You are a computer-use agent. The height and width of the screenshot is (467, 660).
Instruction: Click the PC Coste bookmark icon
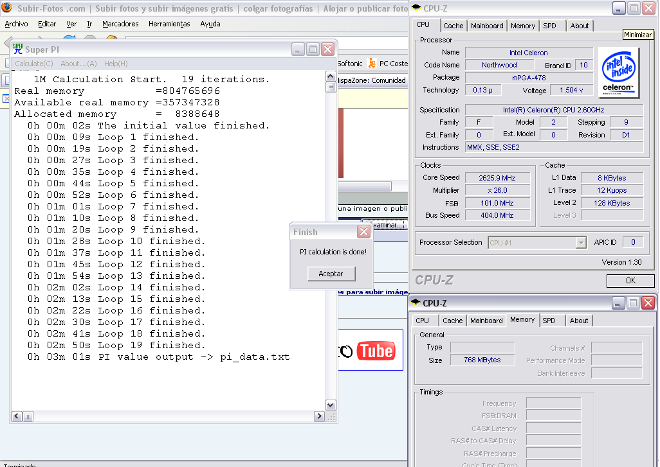point(372,64)
